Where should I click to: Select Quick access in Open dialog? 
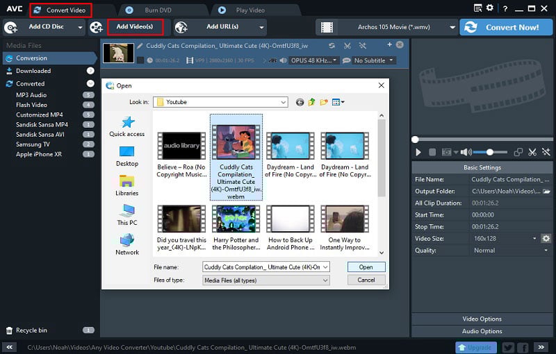pos(127,127)
